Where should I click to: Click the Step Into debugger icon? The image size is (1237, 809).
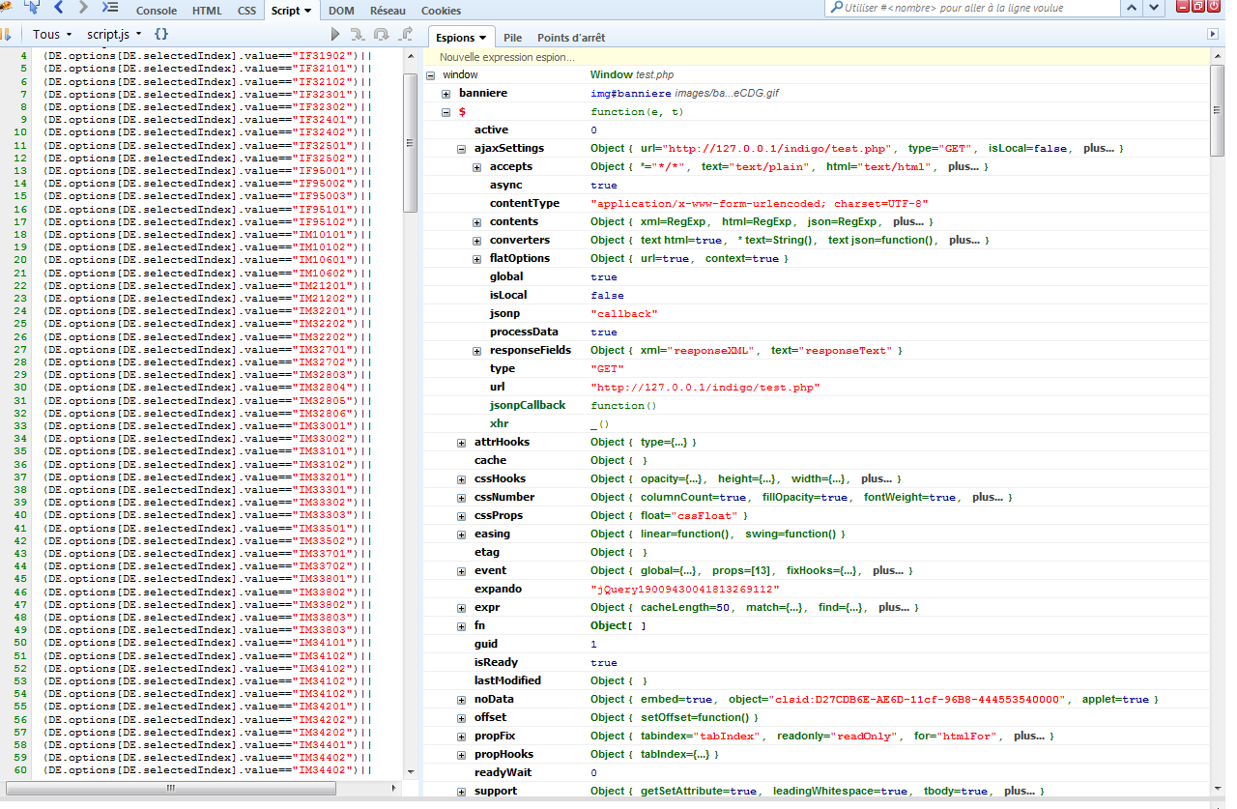point(358,34)
